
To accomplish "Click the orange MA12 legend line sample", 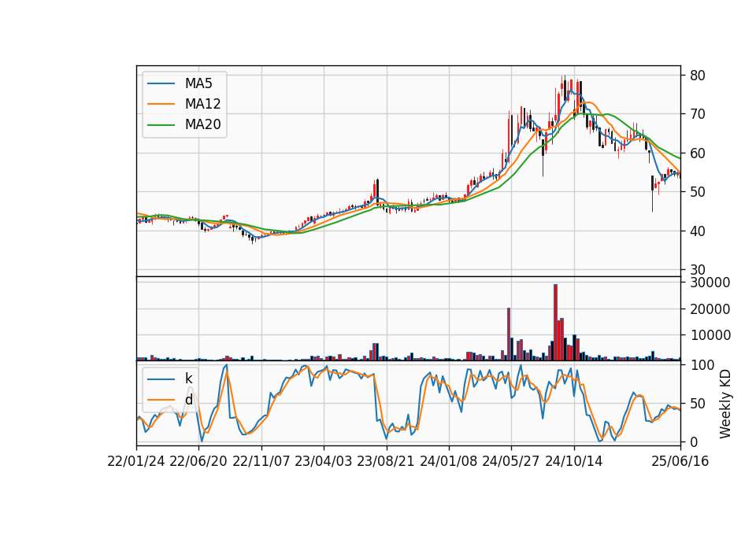I will pos(161,104).
